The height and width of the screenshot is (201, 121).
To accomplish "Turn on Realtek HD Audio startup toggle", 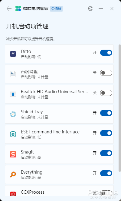I will tap(106, 93).
